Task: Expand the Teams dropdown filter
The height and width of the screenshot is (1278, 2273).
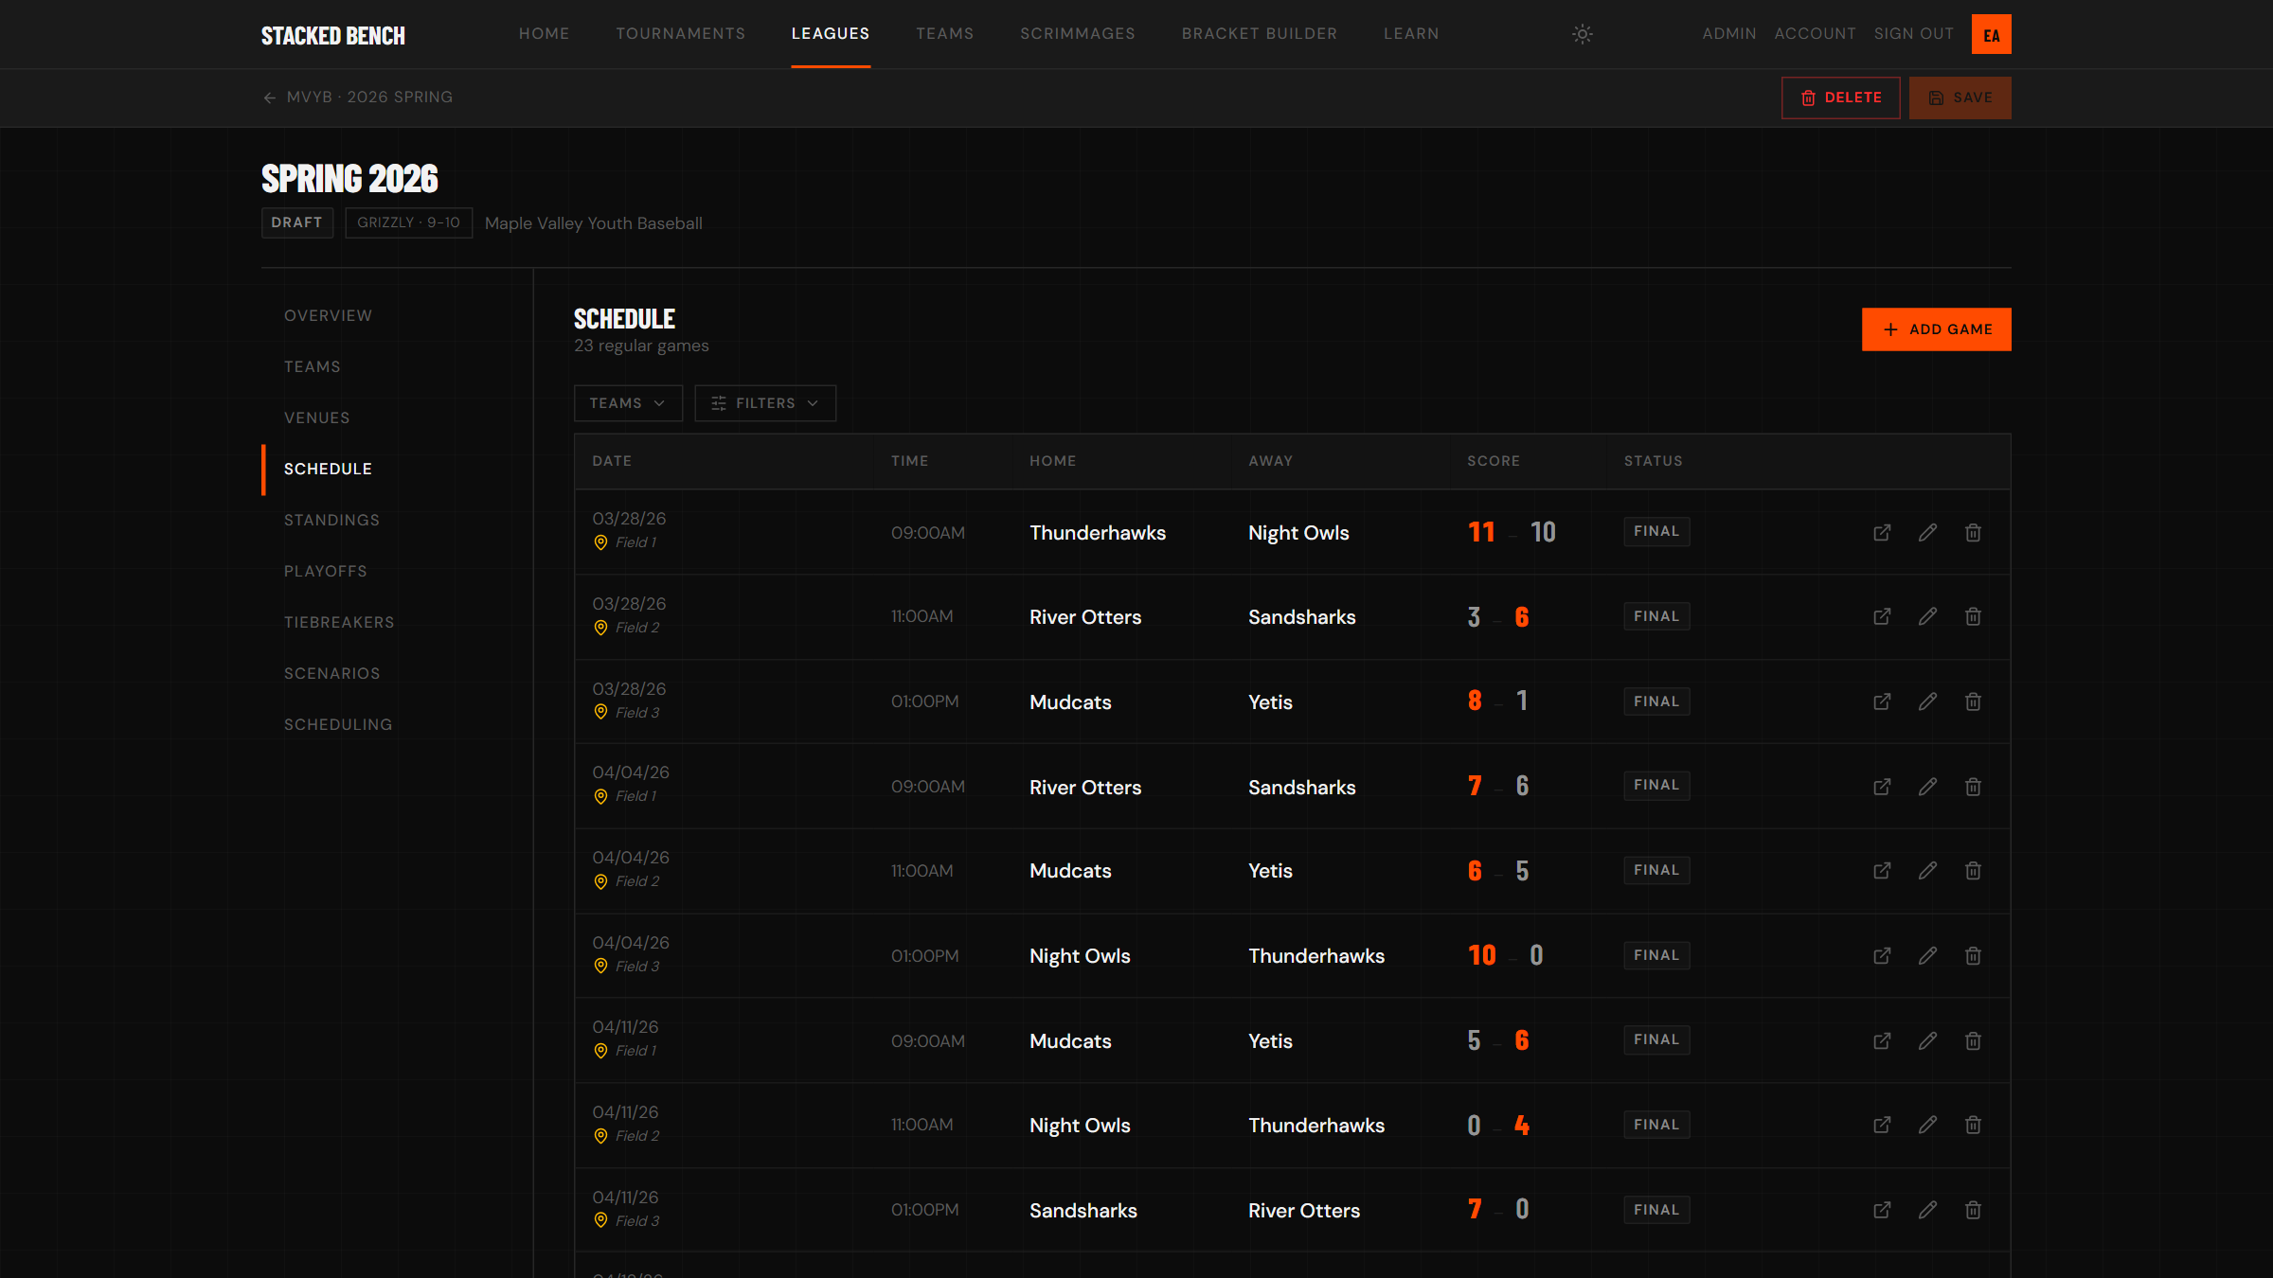Action: (628, 403)
